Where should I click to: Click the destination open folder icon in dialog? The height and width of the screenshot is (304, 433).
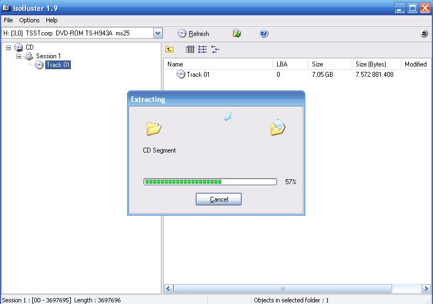278,127
